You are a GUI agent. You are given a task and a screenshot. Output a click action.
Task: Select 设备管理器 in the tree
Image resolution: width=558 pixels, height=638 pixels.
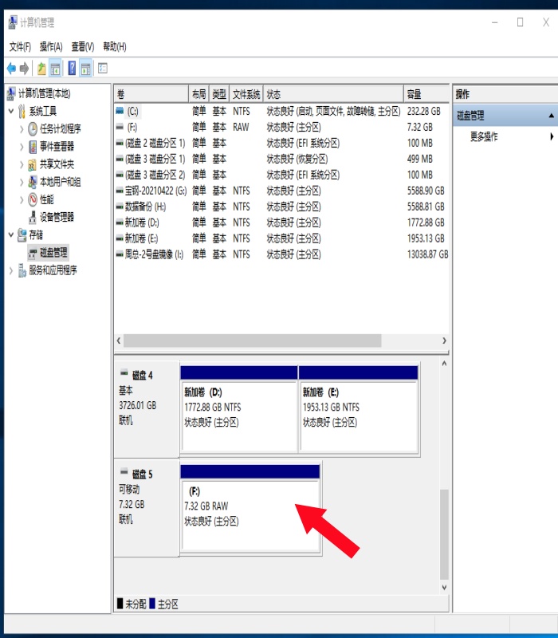[57, 217]
